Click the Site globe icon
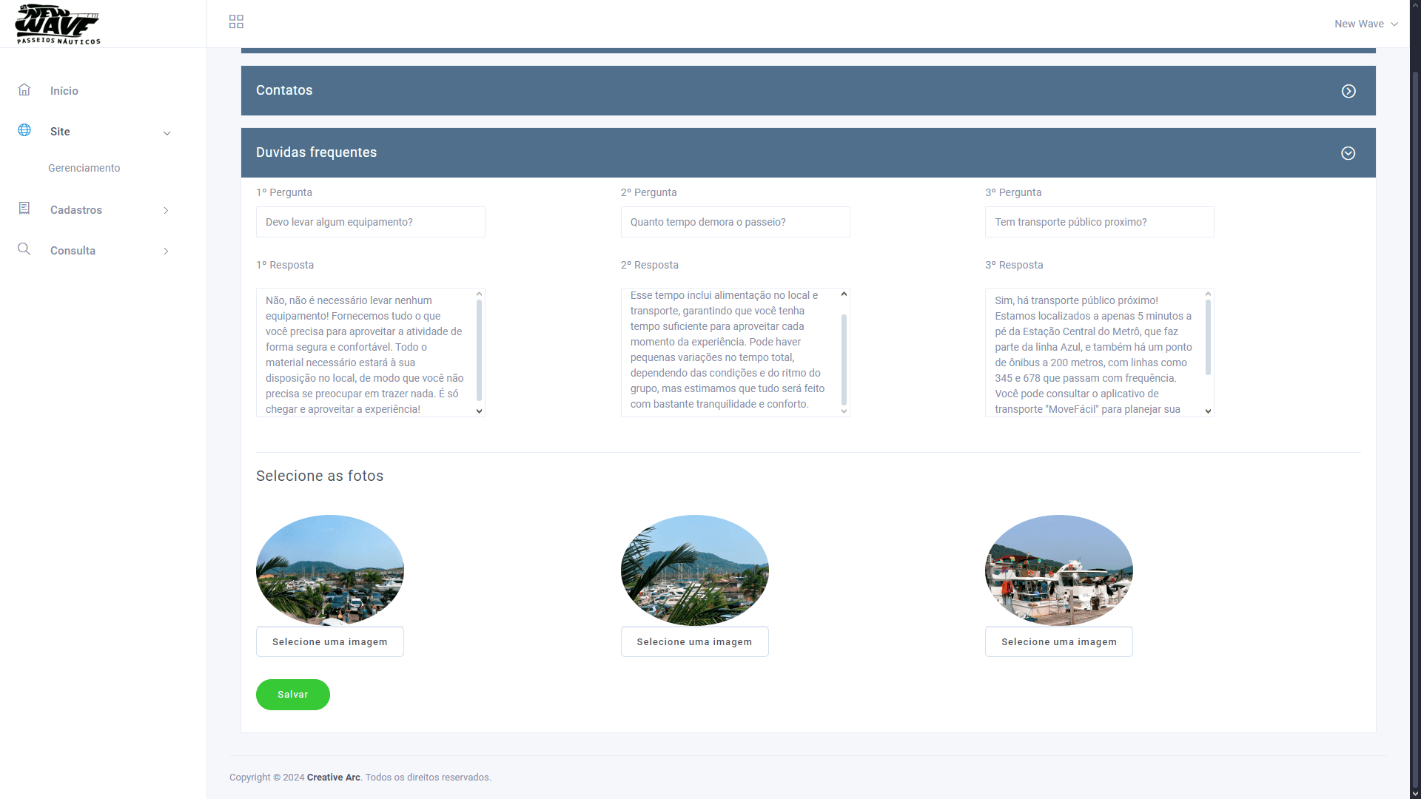The image size is (1421, 799). 24,130
